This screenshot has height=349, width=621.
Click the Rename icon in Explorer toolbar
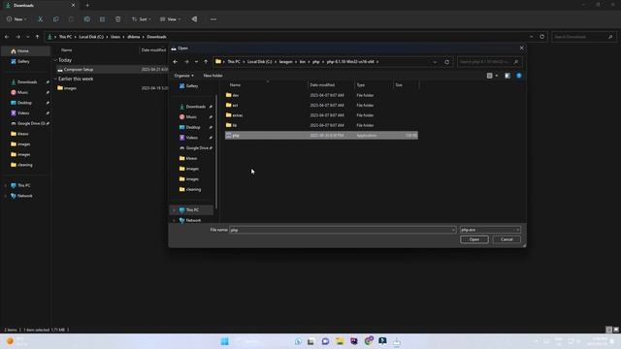[86, 19]
